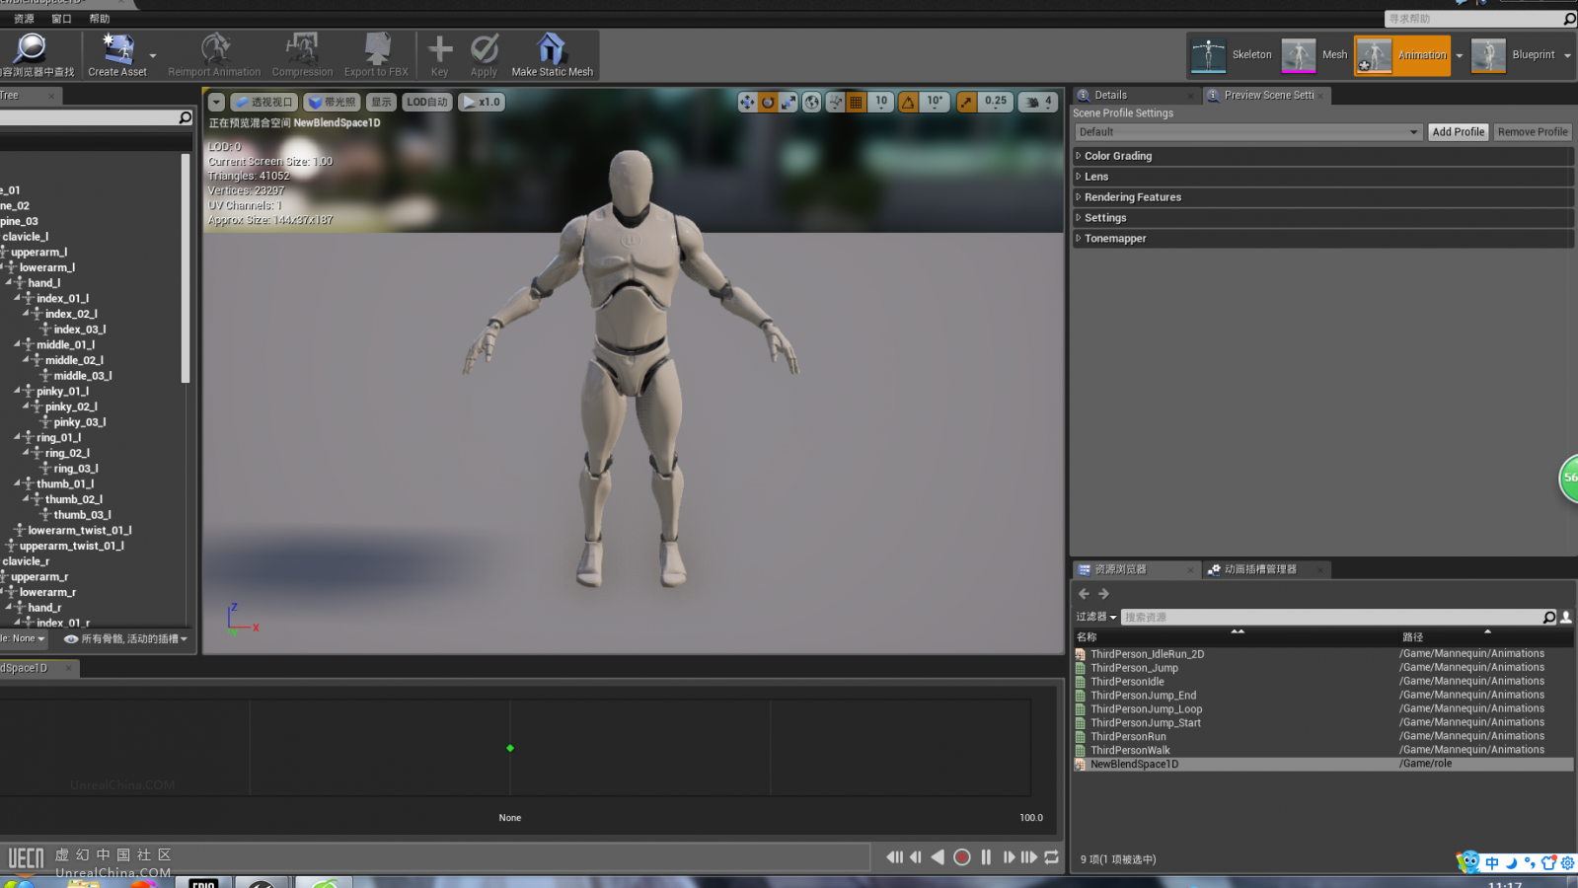Toggle scale snapping icon in viewport

coord(967,102)
